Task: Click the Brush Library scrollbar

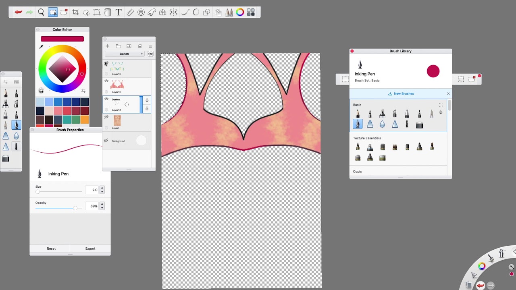Action: [449, 106]
